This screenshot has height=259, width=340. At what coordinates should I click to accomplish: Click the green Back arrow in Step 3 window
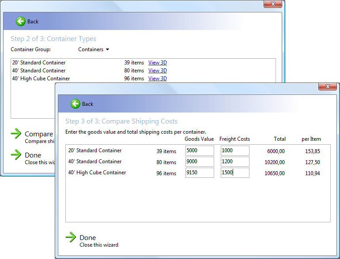(76, 104)
